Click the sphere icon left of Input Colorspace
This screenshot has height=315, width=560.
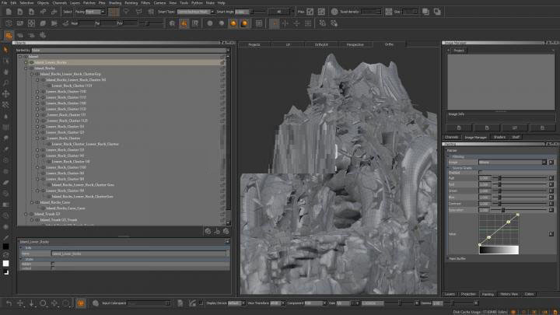96,303
